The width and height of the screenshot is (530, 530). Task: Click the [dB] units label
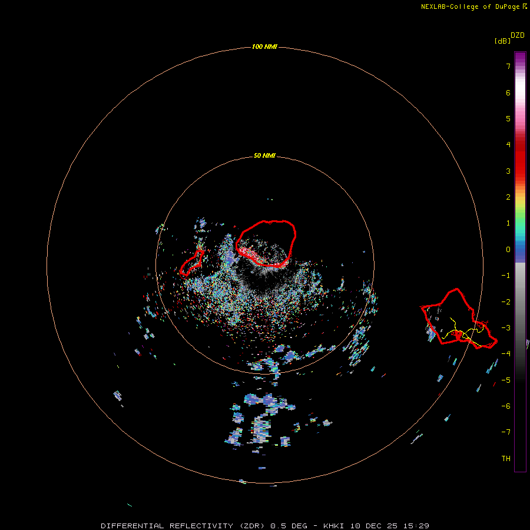coord(502,41)
